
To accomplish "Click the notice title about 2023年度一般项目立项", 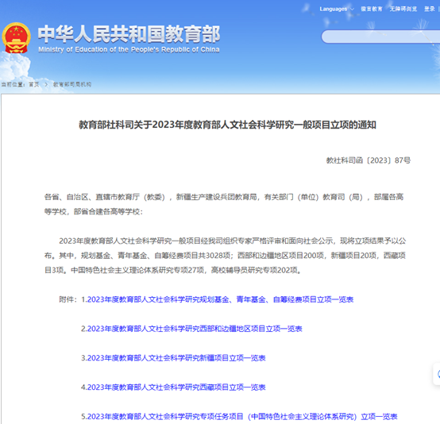I will click(227, 125).
